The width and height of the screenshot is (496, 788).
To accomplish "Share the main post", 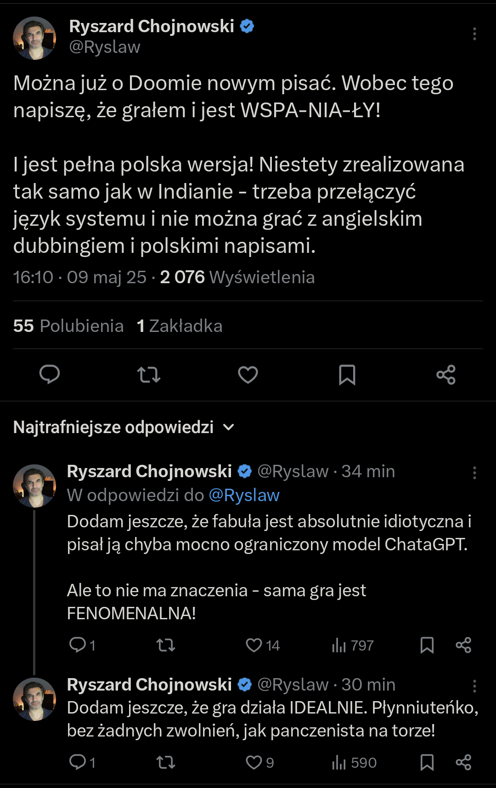I will click(x=446, y=375).
